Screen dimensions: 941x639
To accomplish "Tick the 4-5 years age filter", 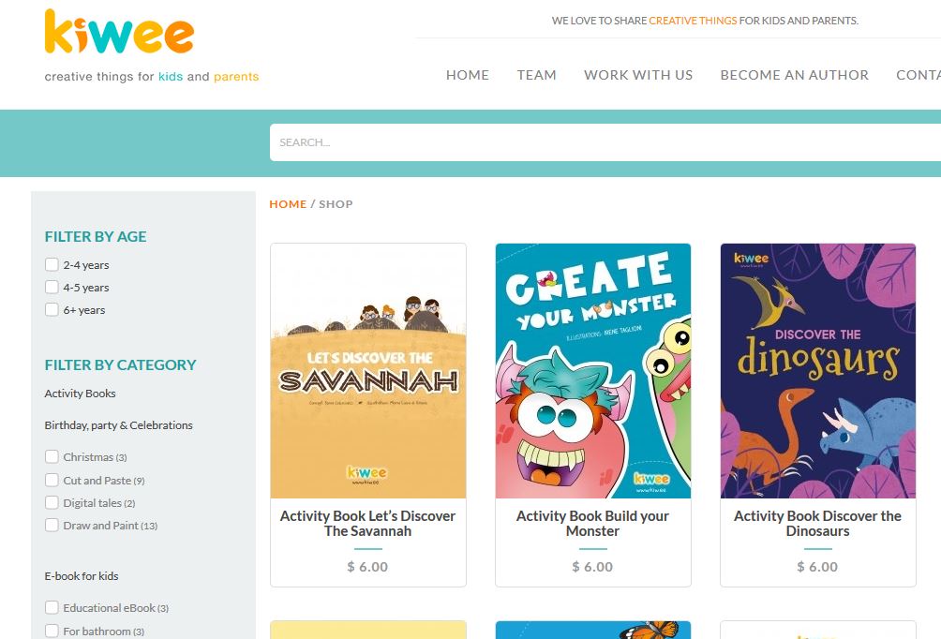I will (x=52, y=288).
